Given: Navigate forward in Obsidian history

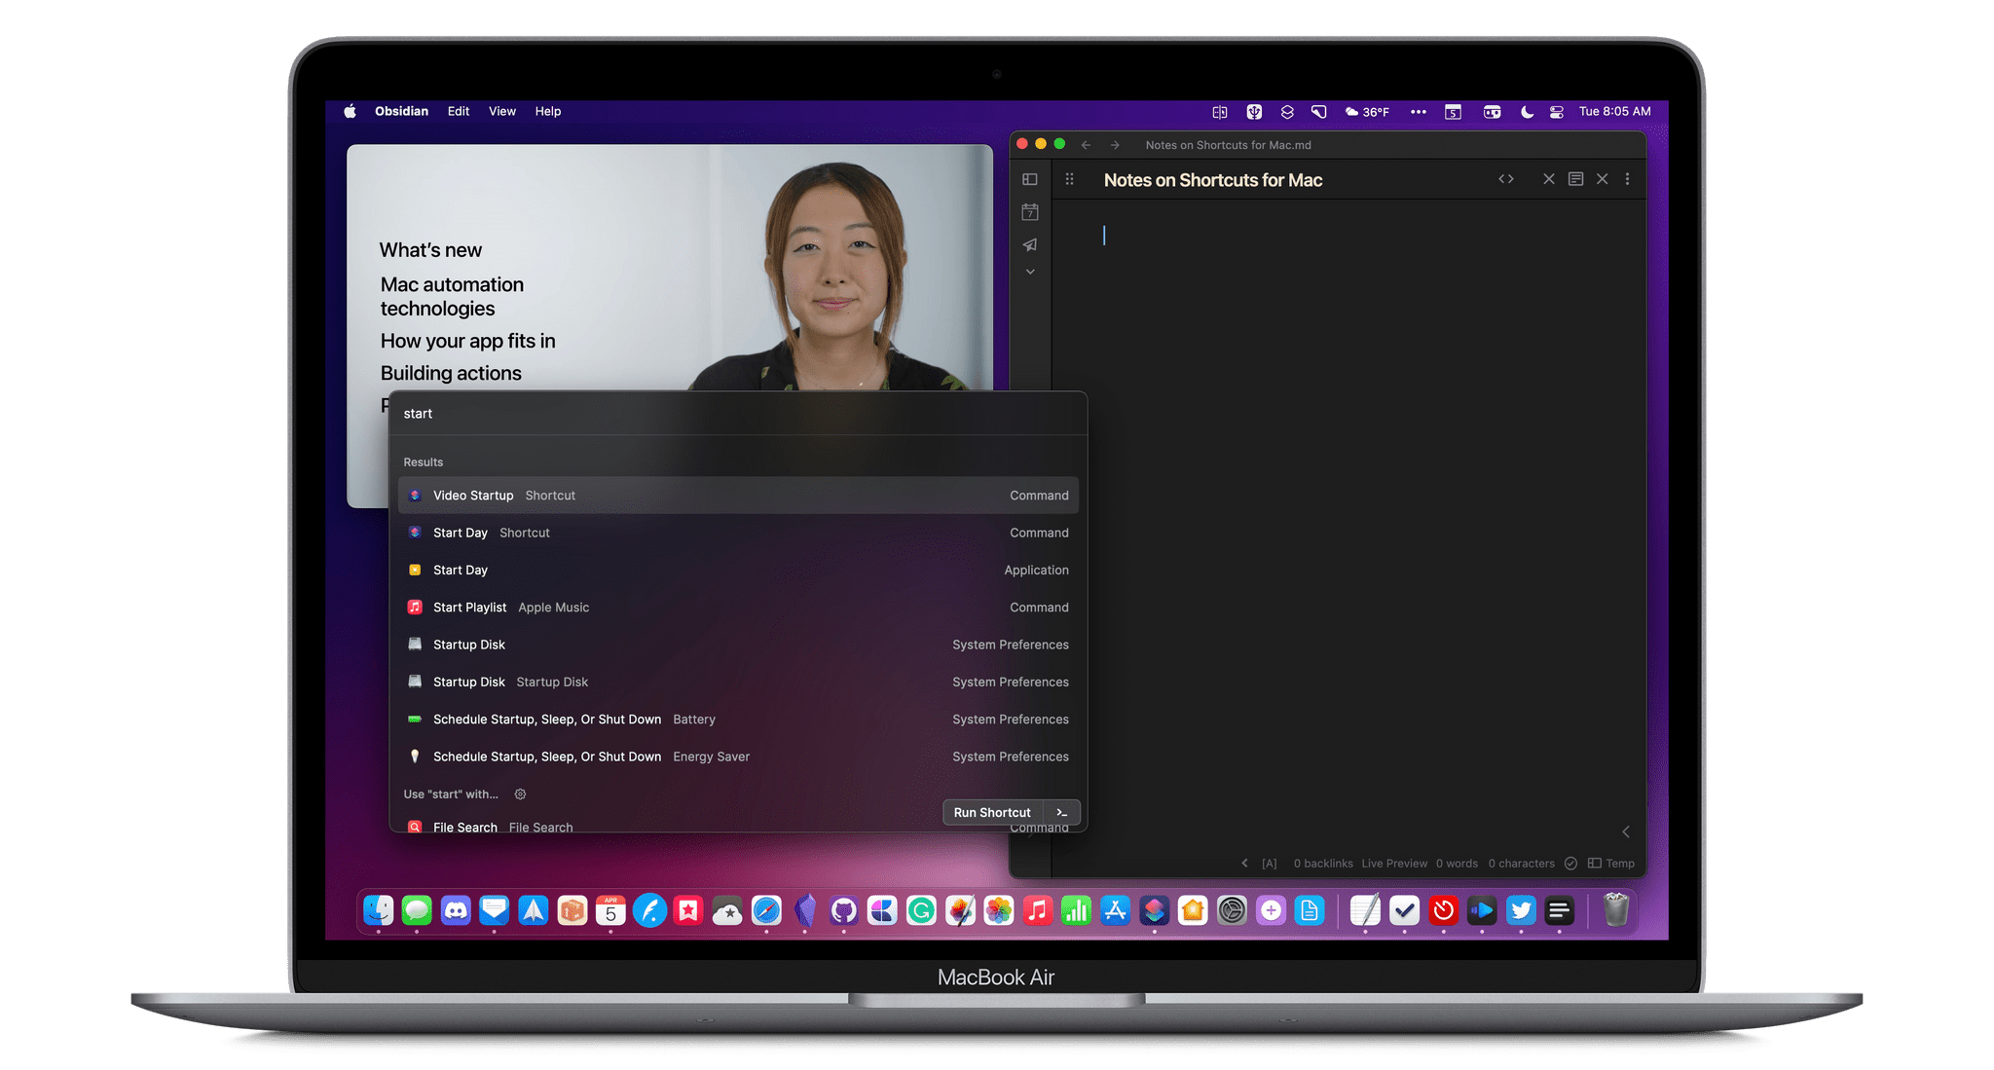Looking at the screenshot, I should tap(1115, 145).
